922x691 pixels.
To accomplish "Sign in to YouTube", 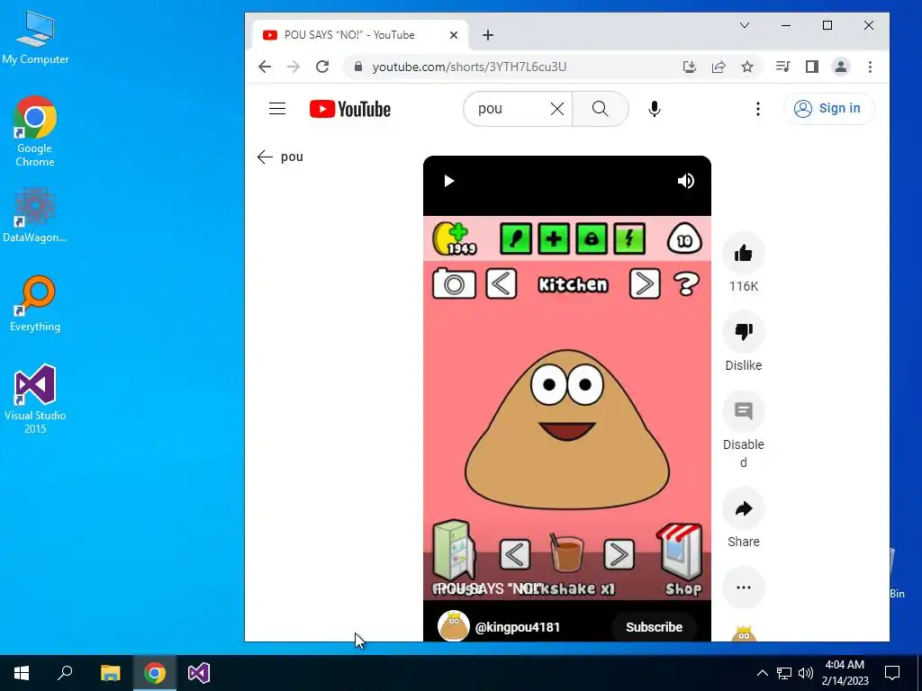I will (828, 109).
